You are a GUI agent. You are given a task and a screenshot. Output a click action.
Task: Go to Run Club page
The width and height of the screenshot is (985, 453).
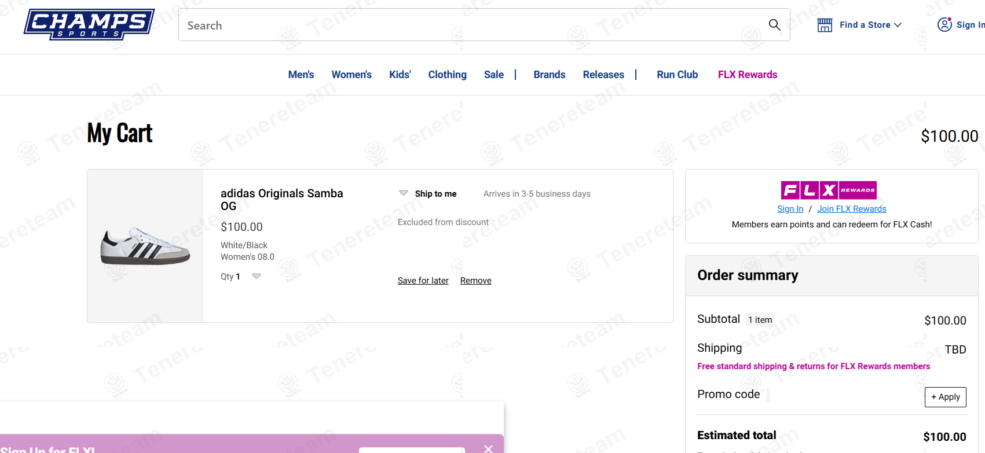click(x=678, y=75)
